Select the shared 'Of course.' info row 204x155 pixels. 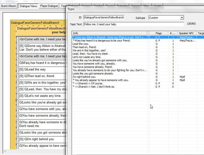pos(138,83)
